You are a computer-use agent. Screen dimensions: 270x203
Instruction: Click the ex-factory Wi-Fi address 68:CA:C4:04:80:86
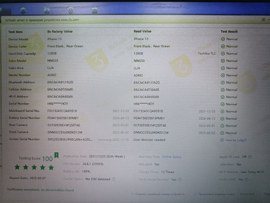pyautogui.click(x=60, y=97)
